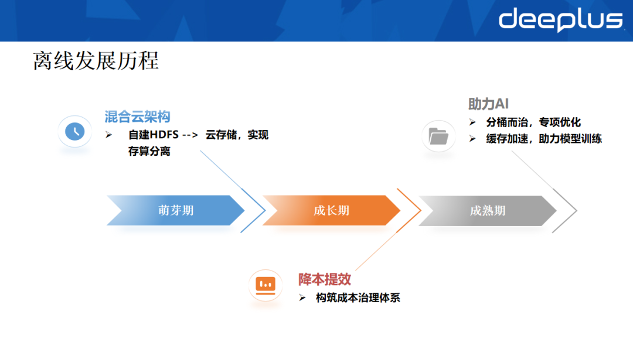Click the rightmost hollow chevron arrow
Viewport: 633px width, 356px height.
coord(566,210)
